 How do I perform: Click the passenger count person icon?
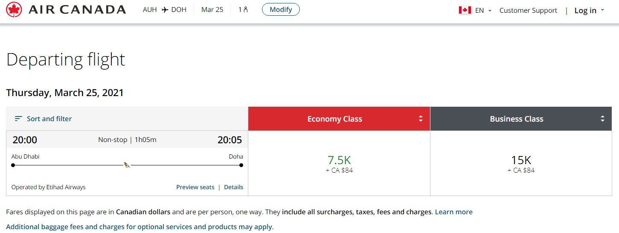(x=246, y=9)
